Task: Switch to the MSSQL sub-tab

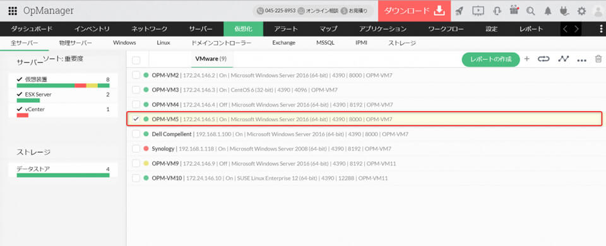Action: point(326,43)
